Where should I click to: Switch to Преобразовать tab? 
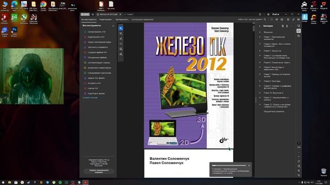point(122,20)
